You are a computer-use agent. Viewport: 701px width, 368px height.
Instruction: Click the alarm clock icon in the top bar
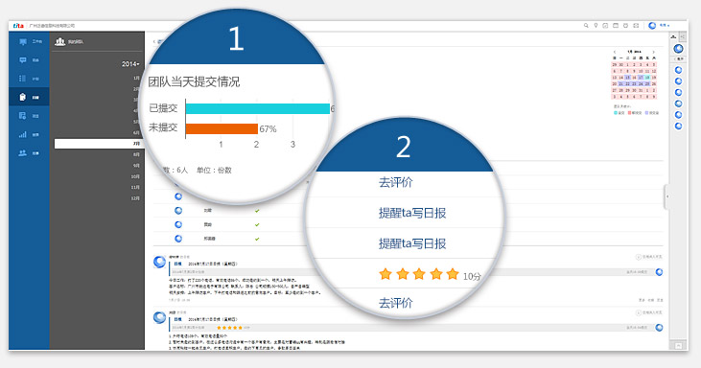(626, 26)
